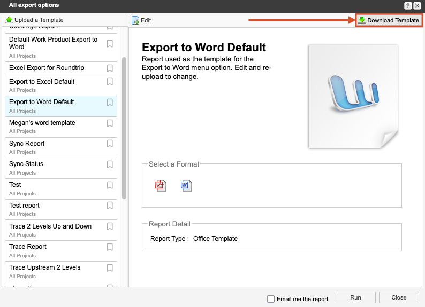425x307 pixels.
Task: Open the Sync Status report
Action: (x=26, y=164)
